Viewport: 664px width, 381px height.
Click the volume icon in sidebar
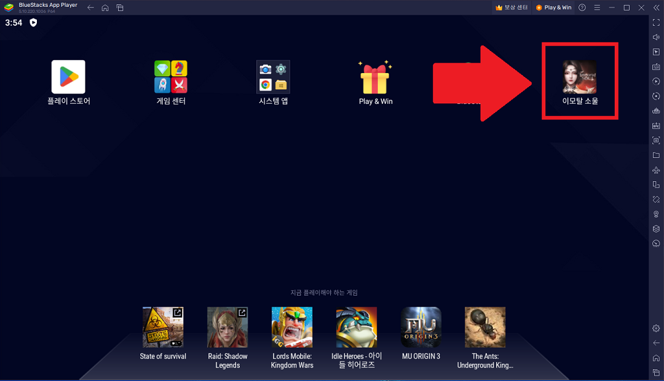656,37
